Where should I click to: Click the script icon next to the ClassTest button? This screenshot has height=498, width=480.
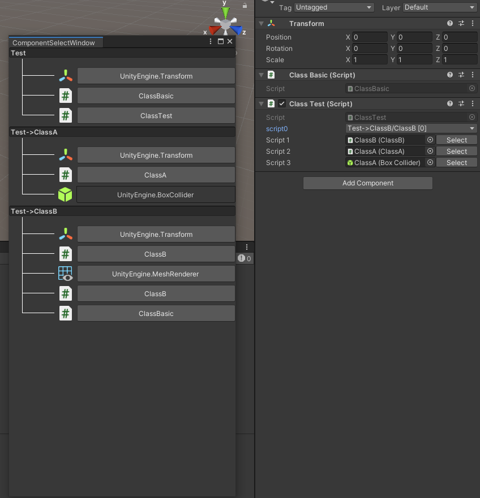pyautogui.click(x=66, y=115)
